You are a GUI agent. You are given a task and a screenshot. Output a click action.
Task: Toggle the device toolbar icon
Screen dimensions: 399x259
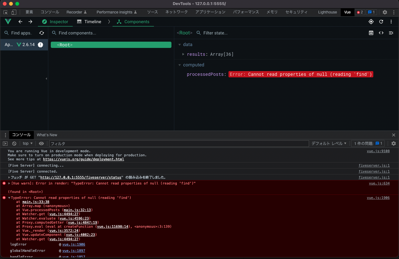[14, 12]
